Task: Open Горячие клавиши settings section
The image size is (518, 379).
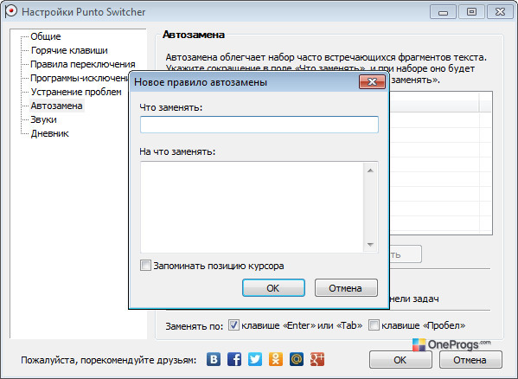Action: tap(69, 50)
